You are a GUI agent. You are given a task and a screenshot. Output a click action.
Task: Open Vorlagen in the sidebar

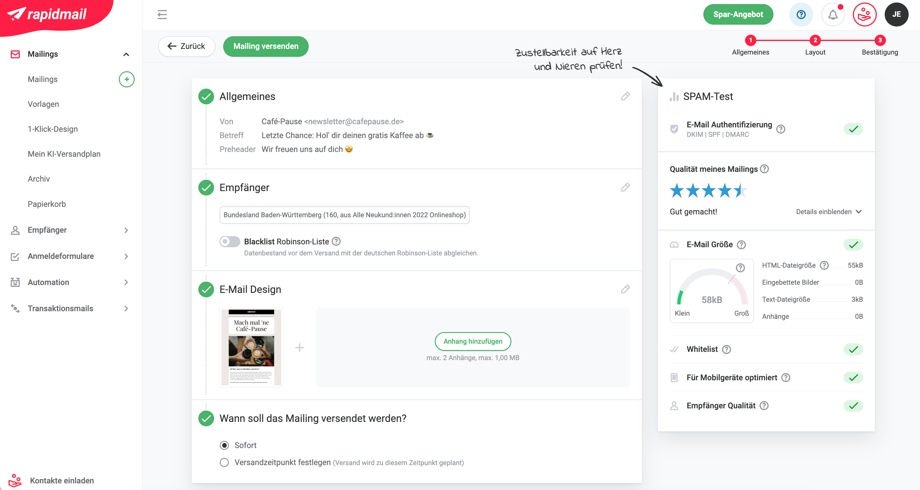43,104
